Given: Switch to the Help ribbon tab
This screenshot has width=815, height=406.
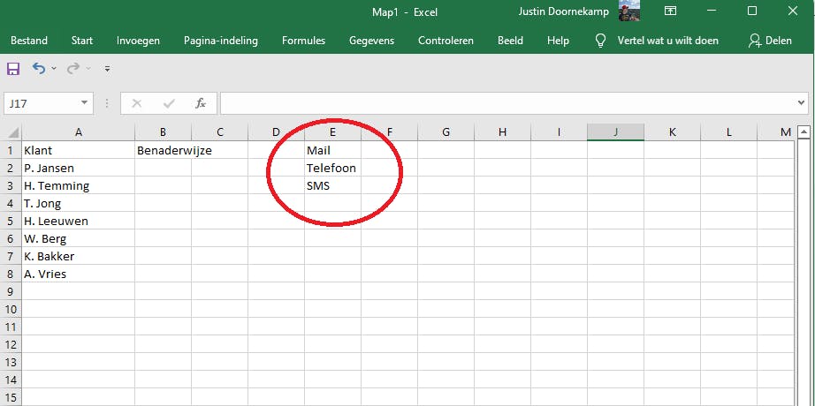Looking at the screenshot, I should pyautogui.click(x=559, y=41).
